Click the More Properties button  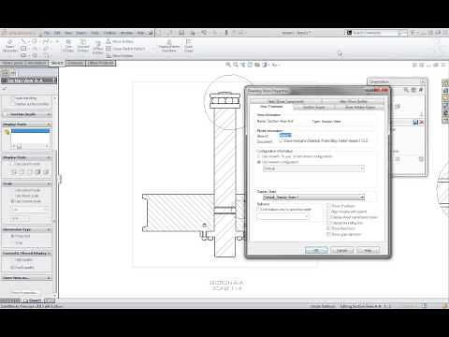pyautogui.click(x=24, y=293)
